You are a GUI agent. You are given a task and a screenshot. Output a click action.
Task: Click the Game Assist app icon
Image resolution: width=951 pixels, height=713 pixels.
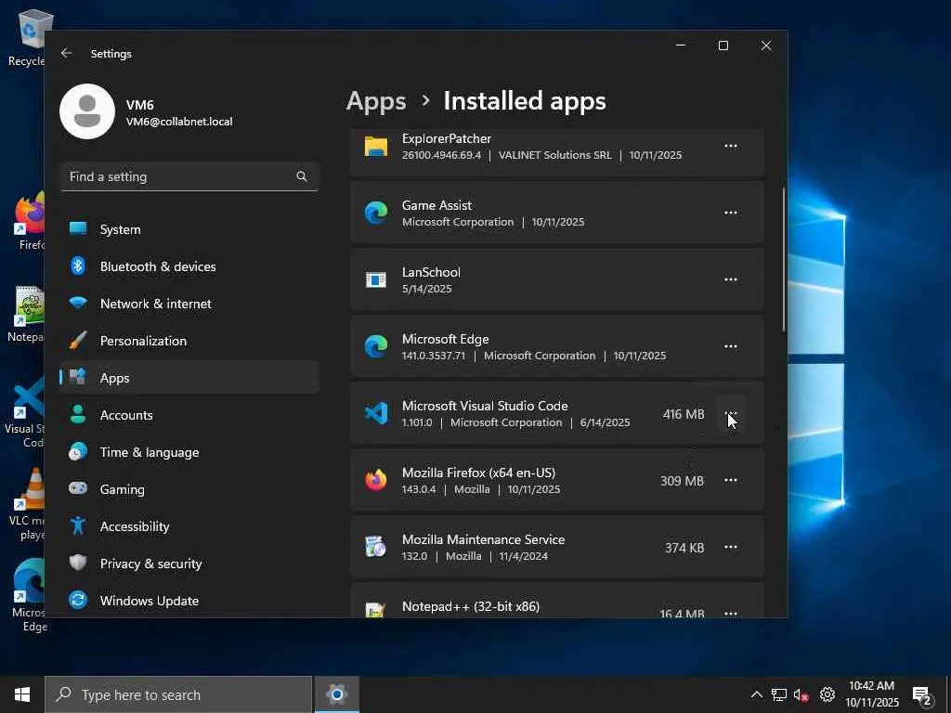(376, 213)
